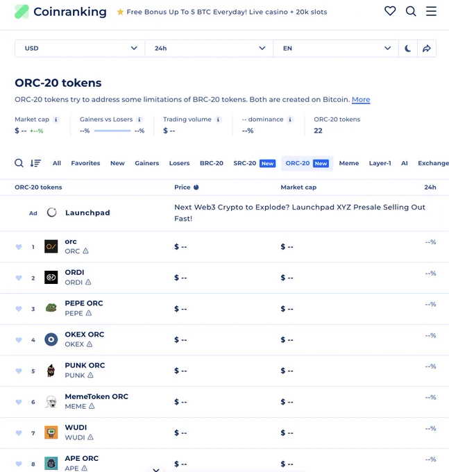Click the OKEX ORC logo
The image size is (449, 472).
pos(51,339)
